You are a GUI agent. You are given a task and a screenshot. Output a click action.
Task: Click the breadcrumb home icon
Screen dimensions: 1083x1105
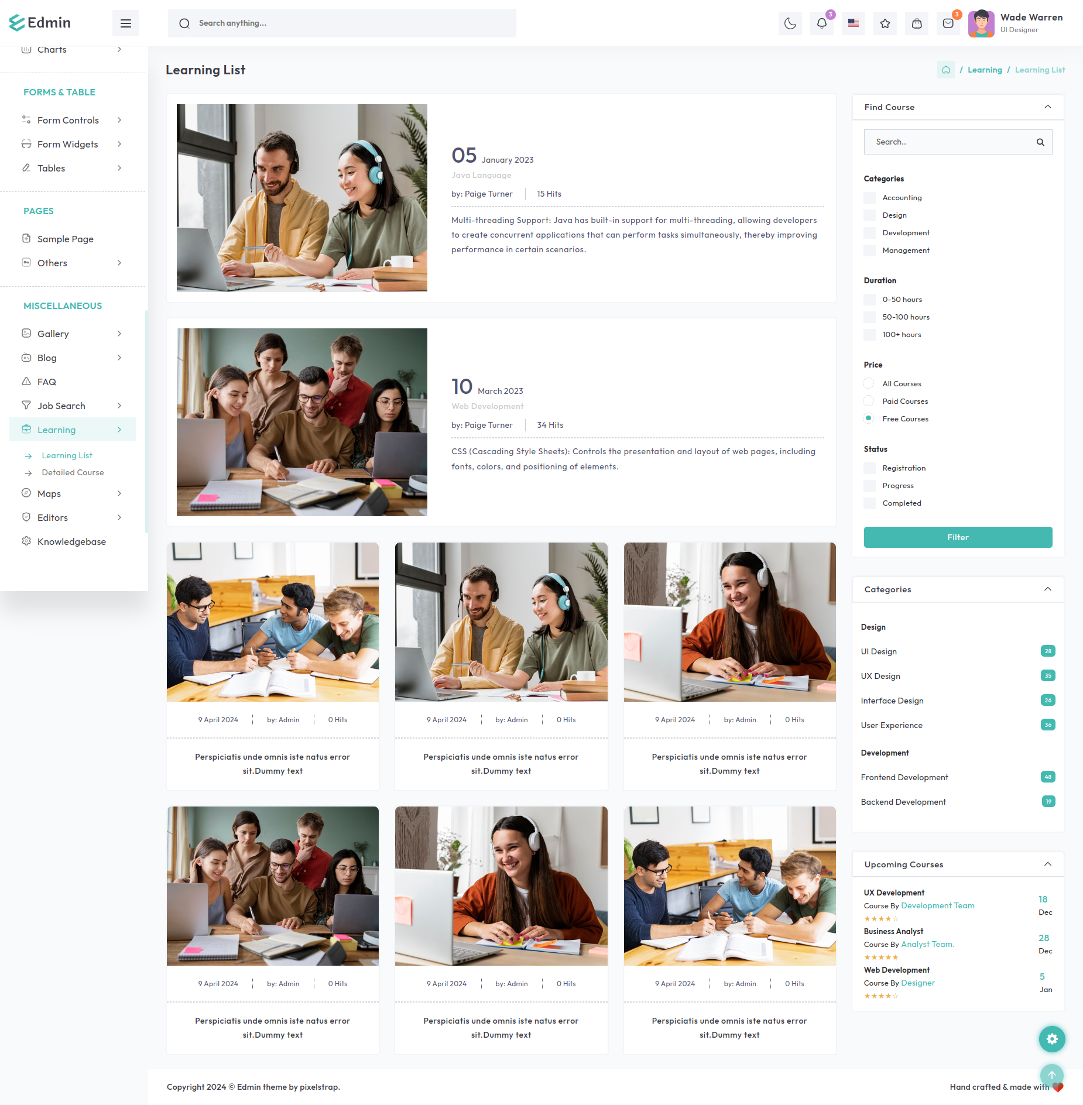coord(946,70)
